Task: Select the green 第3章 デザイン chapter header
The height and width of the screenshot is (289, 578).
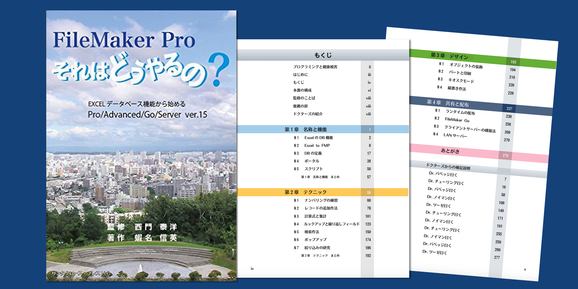Action: click(x=450, y=56)
